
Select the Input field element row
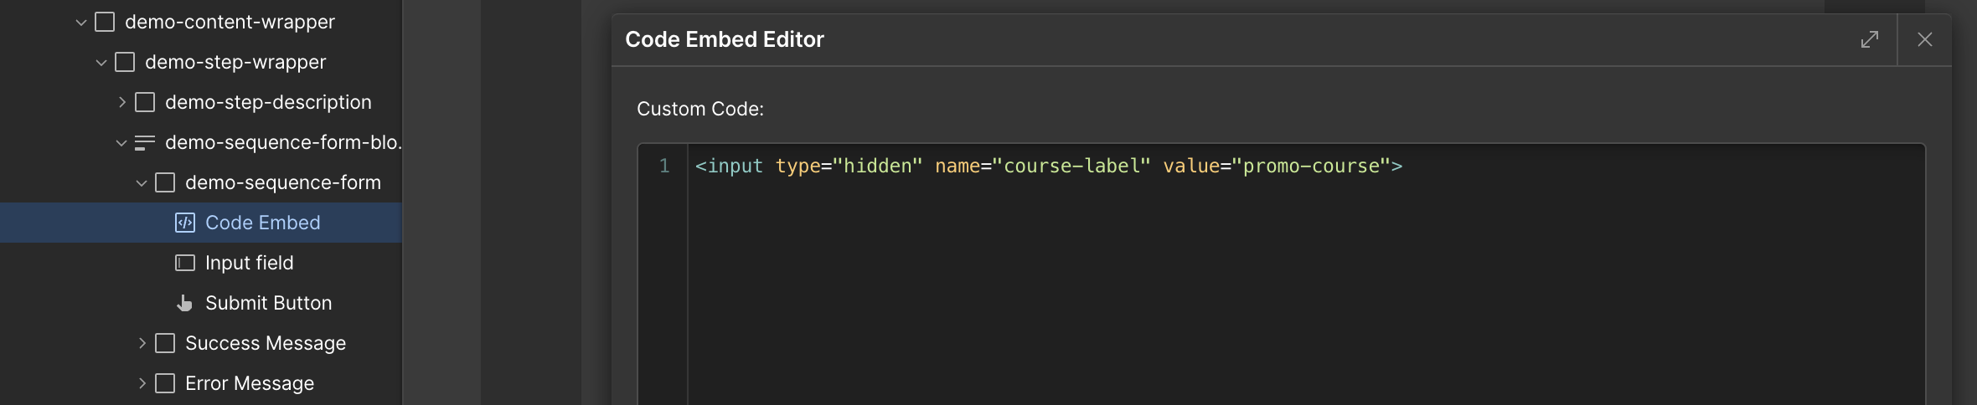[x=201, y=263]
